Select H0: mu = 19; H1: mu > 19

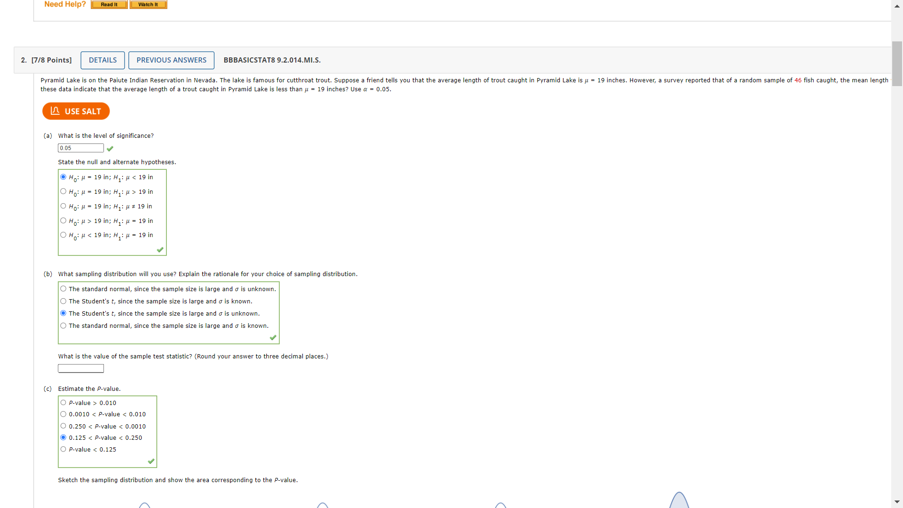click(x=63, y=191)
